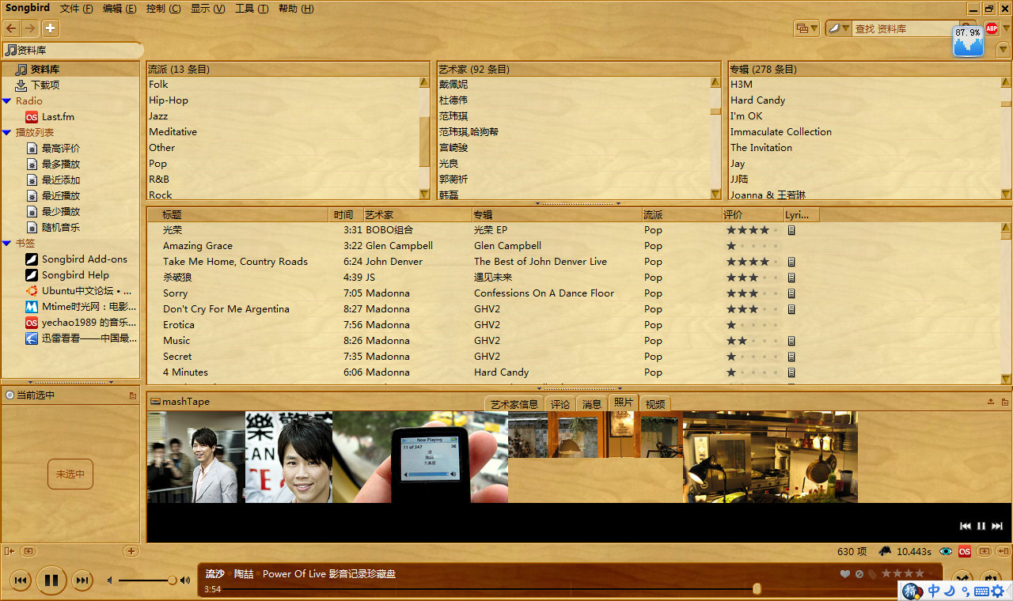Click the 87.9% CPU monitor widget
Image resolution: width=1013 pixels, height=601 pixels.
[968, 41]
